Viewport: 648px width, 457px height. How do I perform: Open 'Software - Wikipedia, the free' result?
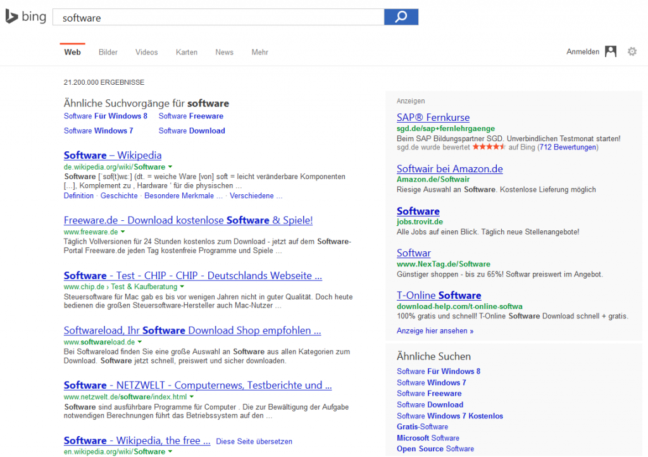point(137,441)
